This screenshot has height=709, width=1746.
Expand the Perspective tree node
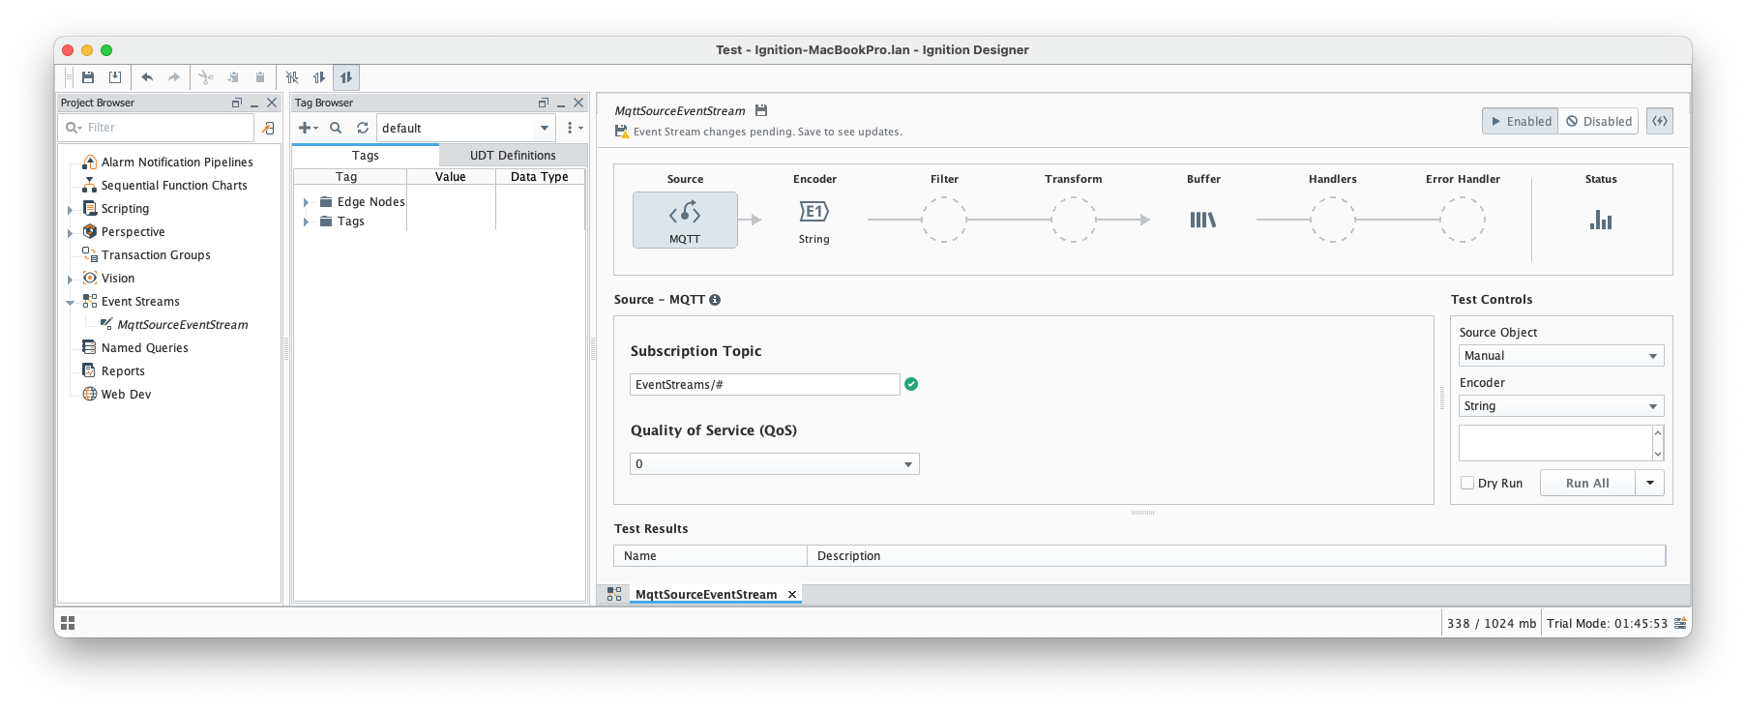[70, 232]
